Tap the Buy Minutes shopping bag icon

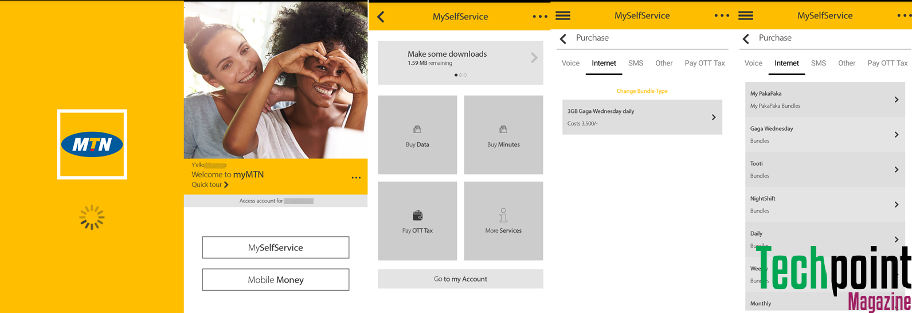tap(503, 130)
